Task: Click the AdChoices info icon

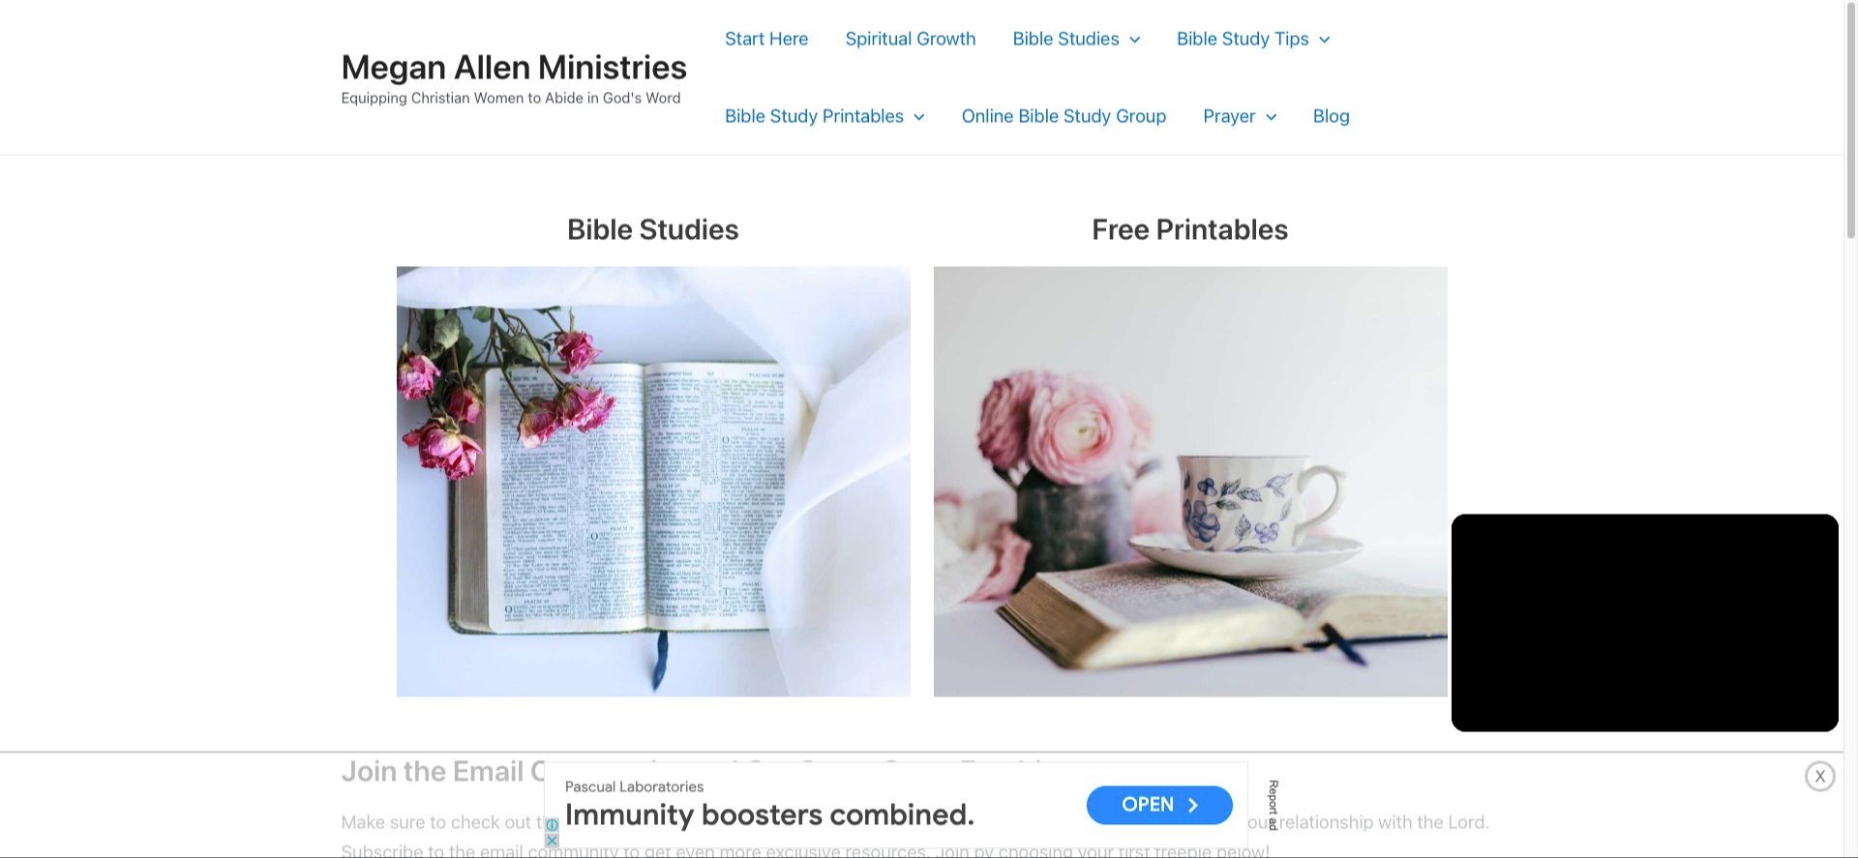Action: (552, 825)
